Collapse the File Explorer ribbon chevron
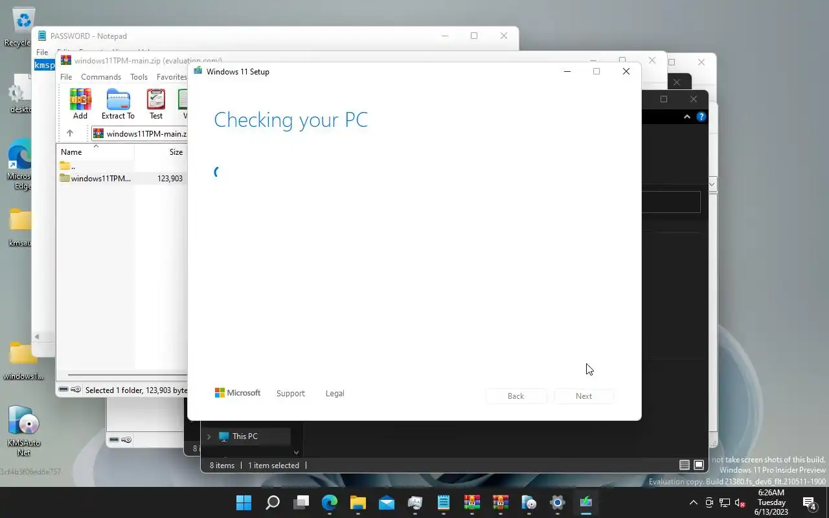Image resolution: width=829 pixels, height=518 pixels. pyautogui.click(x=687, y=117)
